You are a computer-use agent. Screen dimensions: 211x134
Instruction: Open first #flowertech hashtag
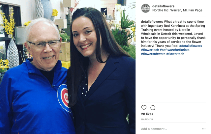click(150, 50)
